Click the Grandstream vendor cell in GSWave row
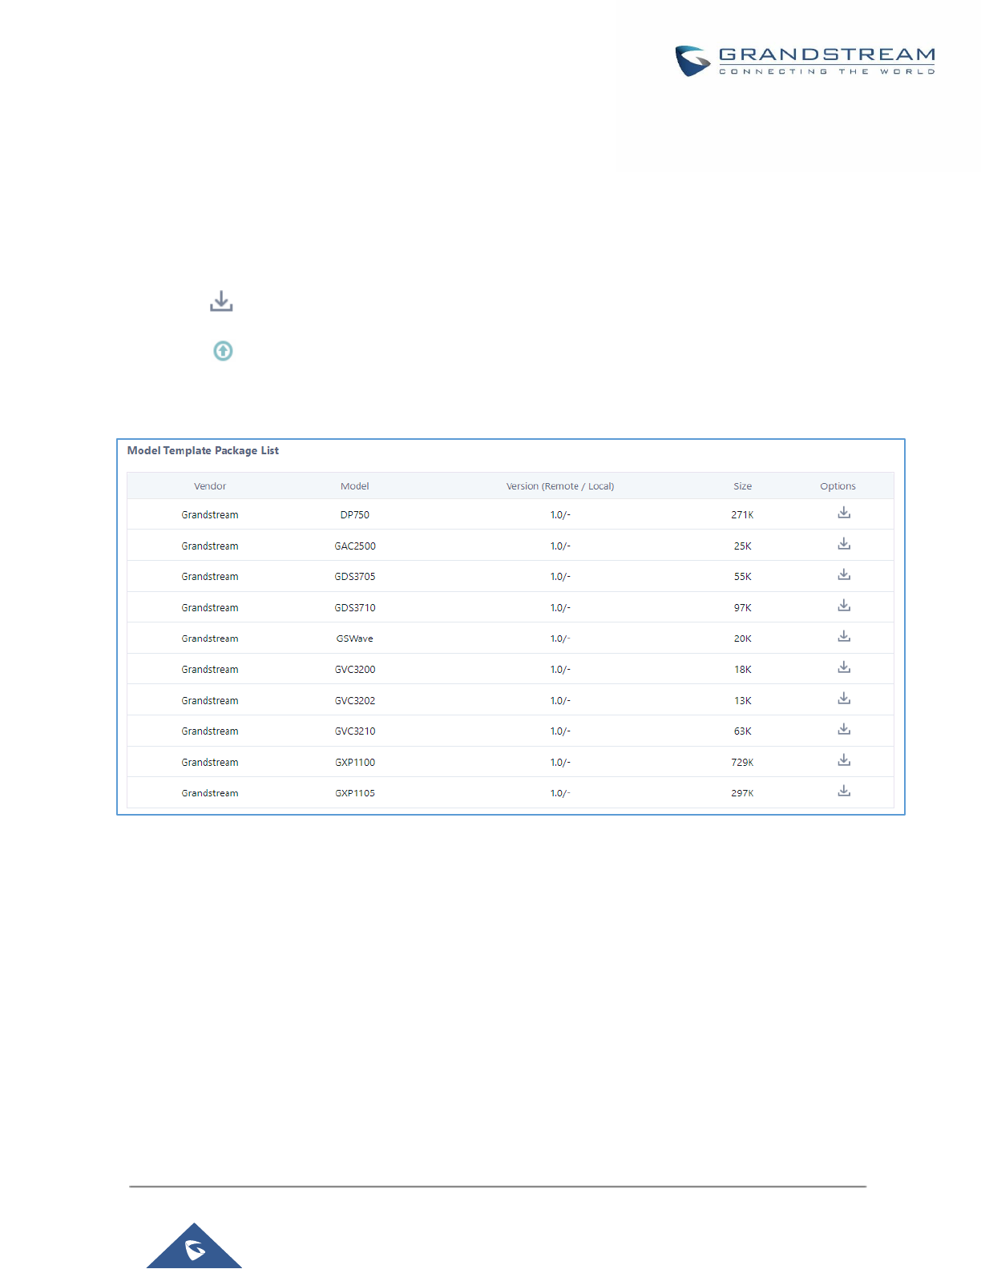Image resolution: width=981 pixels, height=1269 pixels. (x=210, y=639)
